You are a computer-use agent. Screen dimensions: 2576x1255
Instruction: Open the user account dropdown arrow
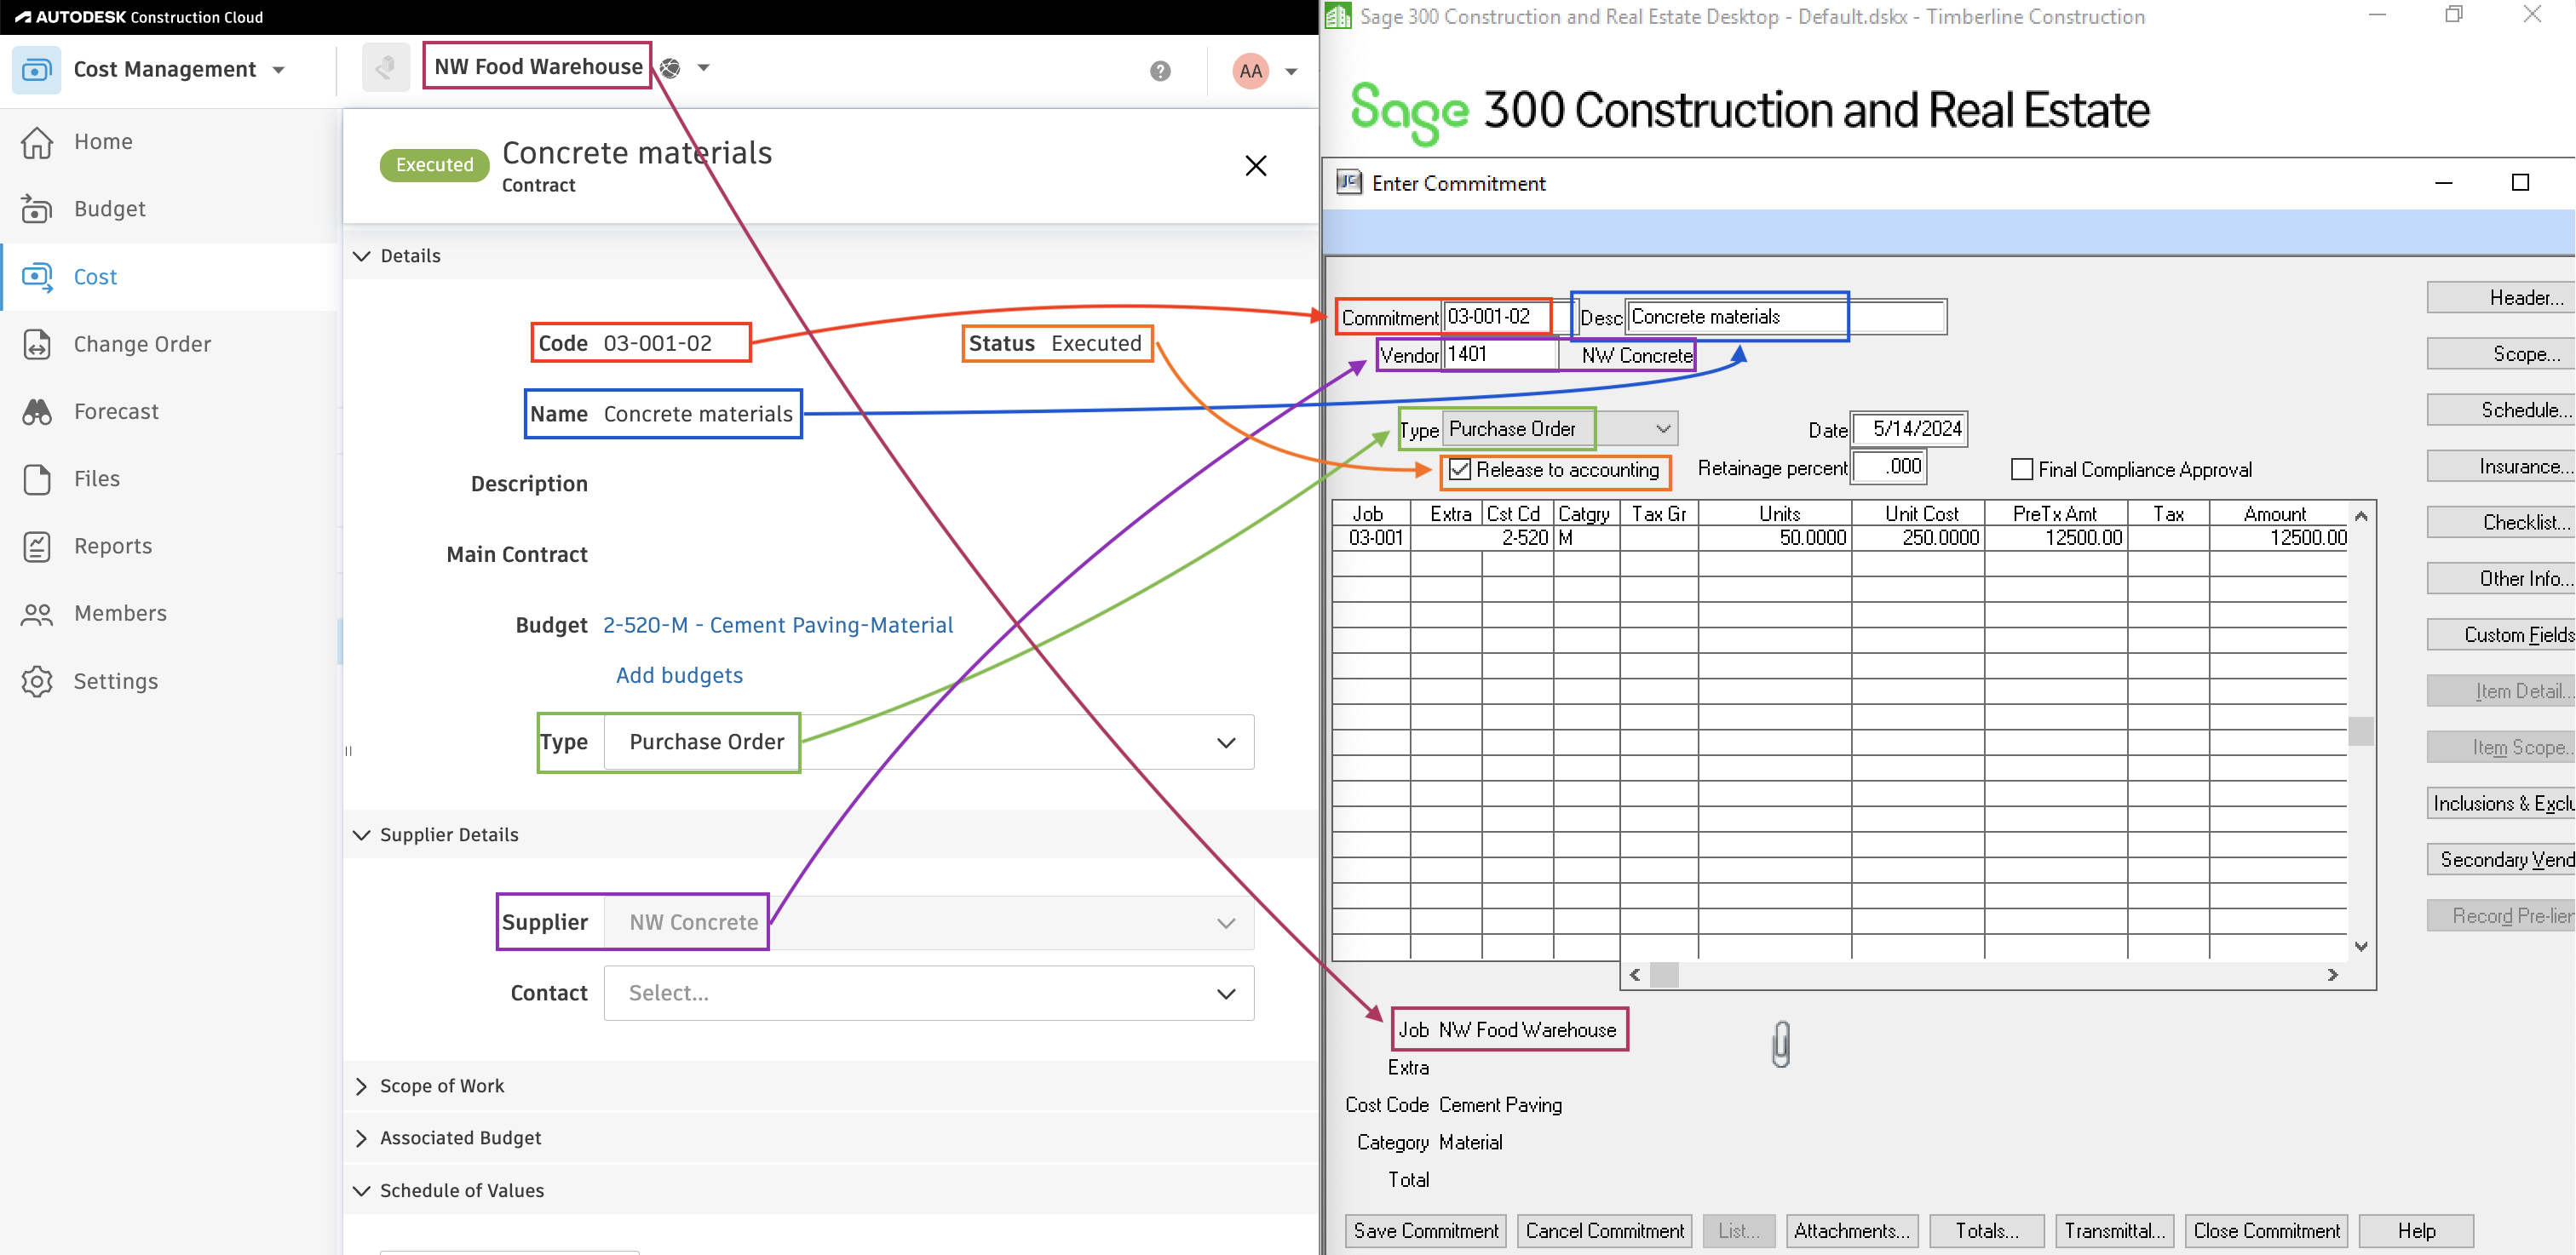pos(1291,72)
